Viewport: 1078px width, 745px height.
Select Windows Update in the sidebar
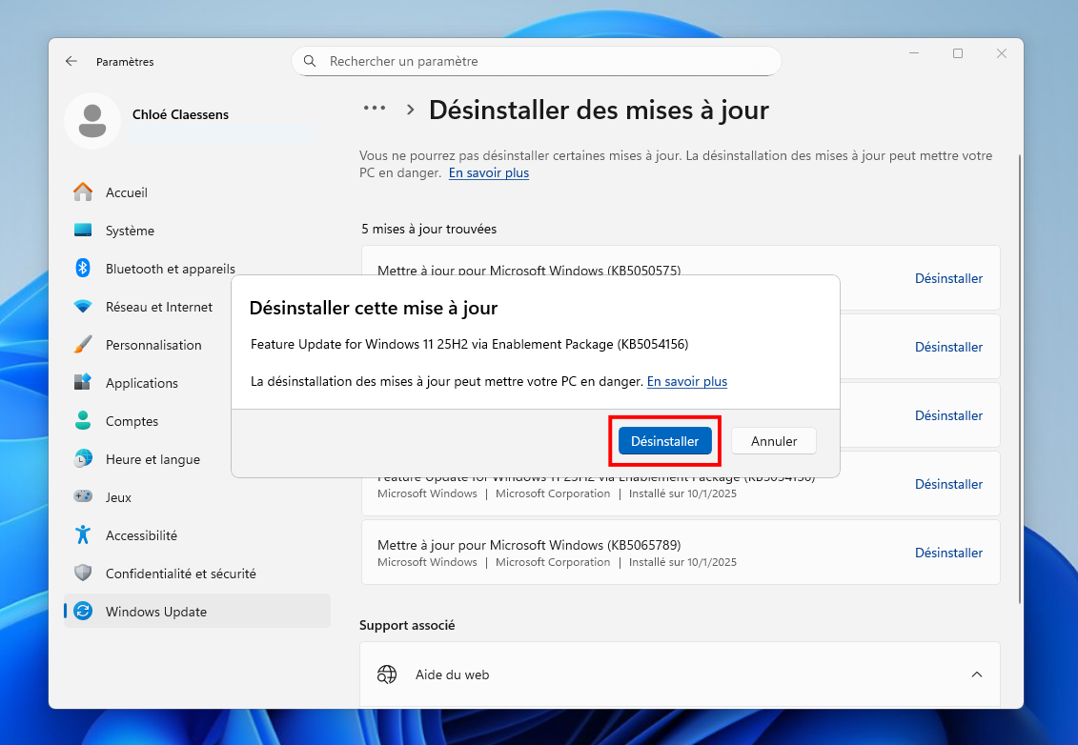point(156,612)
